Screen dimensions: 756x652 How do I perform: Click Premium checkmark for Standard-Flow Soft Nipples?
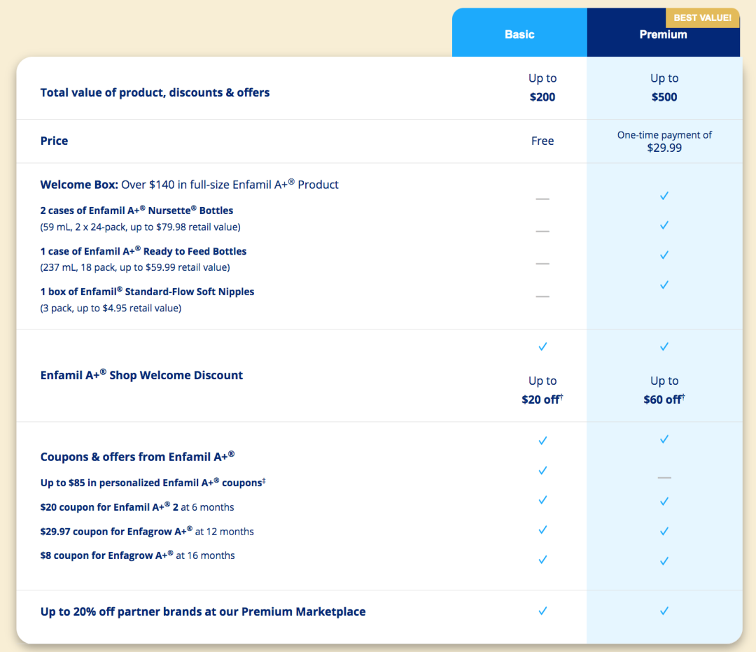664,285
